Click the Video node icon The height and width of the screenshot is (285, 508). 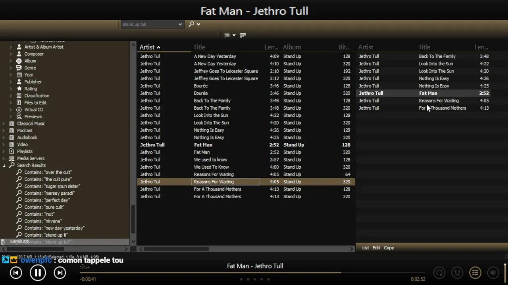pos(12,144)
